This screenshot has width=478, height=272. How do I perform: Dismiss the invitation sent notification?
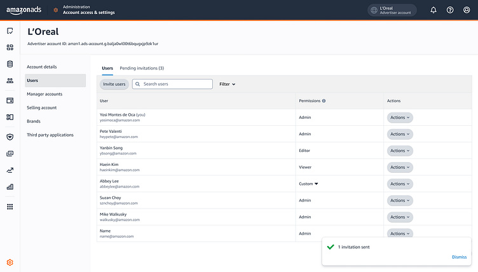click(x=459, y=257)
